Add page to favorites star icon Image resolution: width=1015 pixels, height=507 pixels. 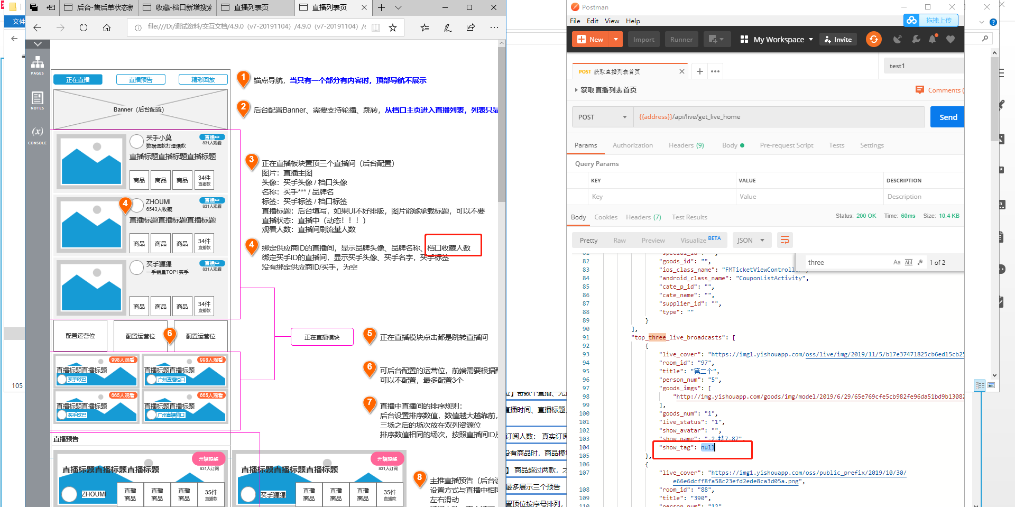click(393, 27)
